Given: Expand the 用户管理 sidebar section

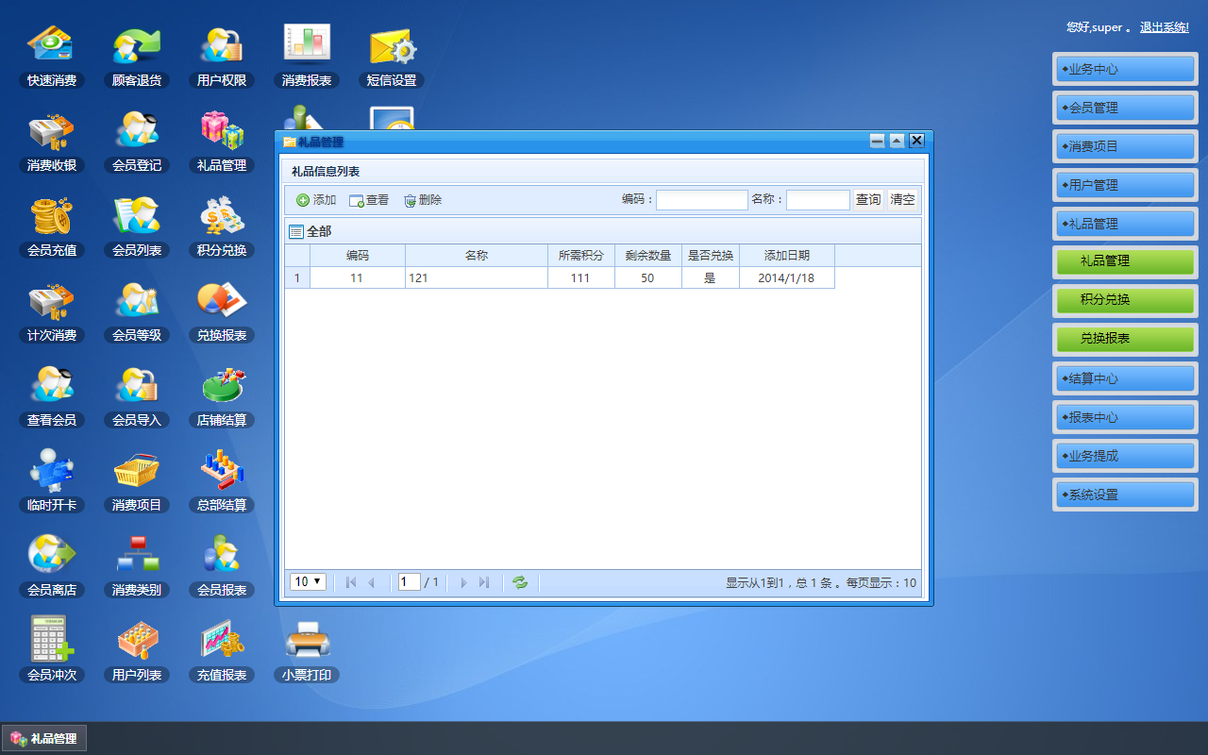Looking at the screenshot, I should [1125, 185].
